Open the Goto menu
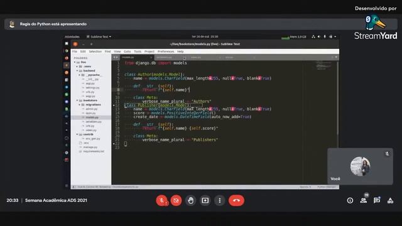Image resolution: width=402 pixels, height=226 pixels. (128, 51)
